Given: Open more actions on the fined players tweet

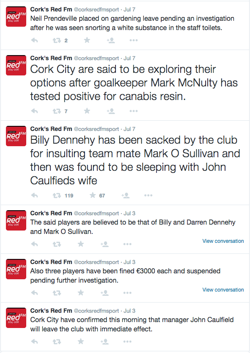Looking at the screenshot, I should point(127,292).
